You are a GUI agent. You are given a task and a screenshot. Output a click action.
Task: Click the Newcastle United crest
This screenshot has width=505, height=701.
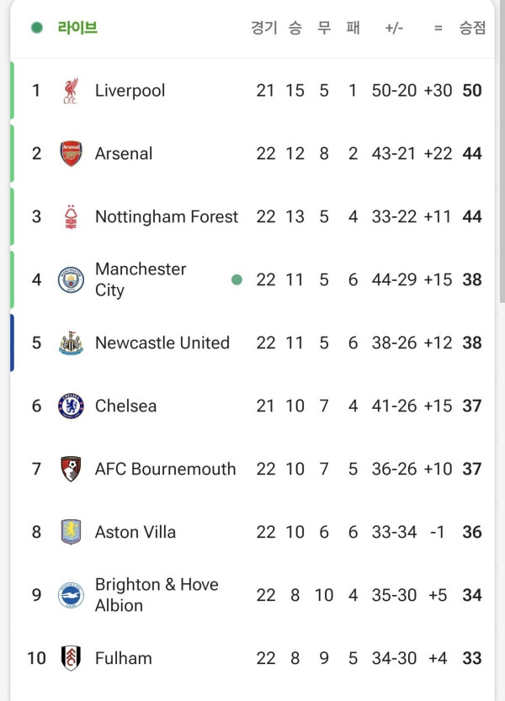(x=71, y=343)
